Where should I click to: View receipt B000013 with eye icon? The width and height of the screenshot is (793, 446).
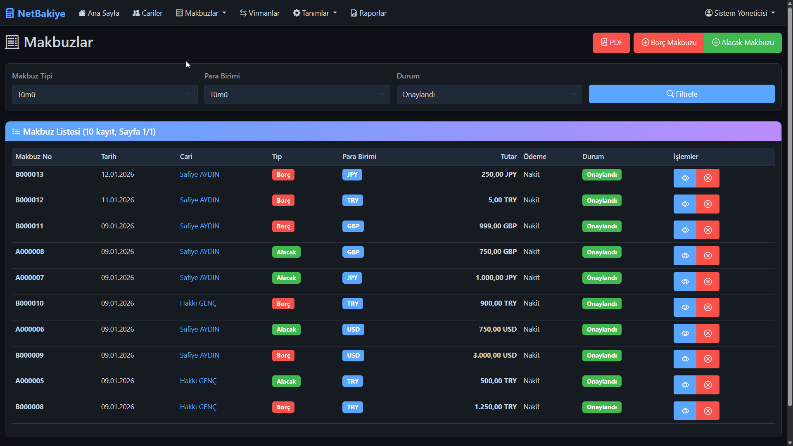pyautogui.click(x=685, y=178)
